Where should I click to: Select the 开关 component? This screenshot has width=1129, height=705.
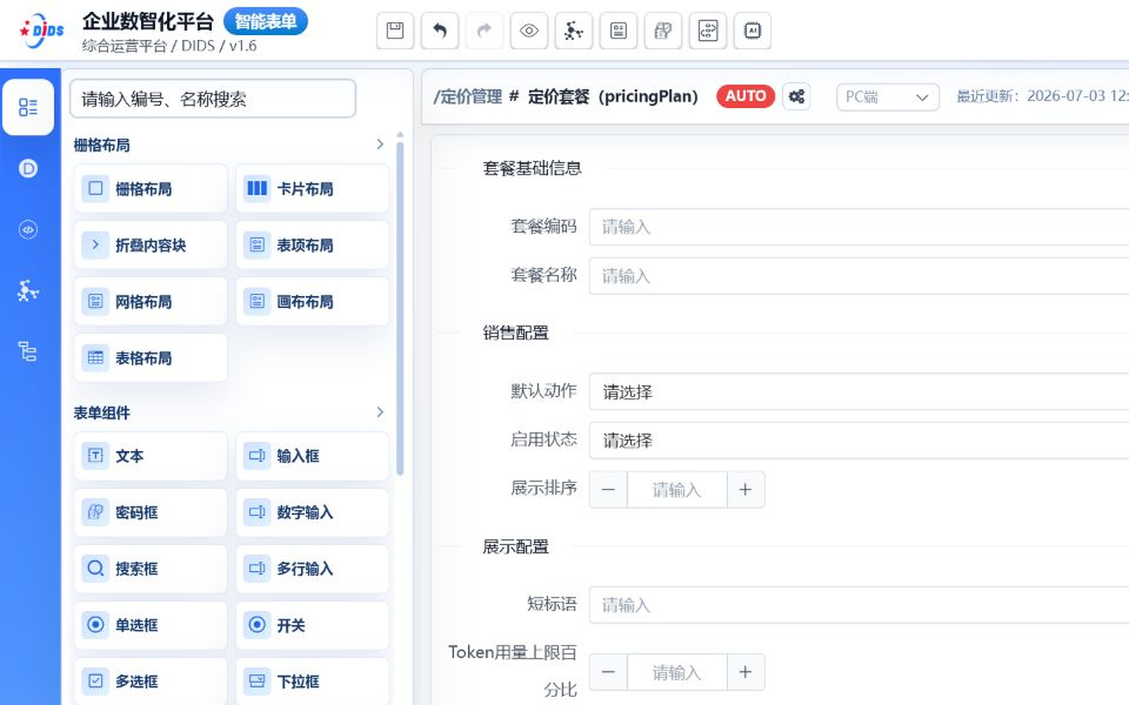tap(312, 625)
